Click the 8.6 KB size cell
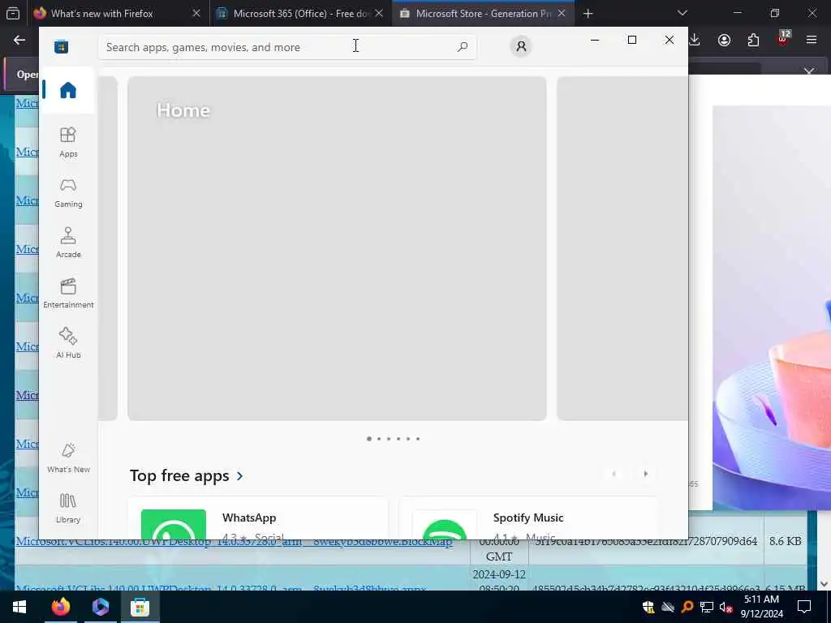The height and width of the screenshot is (623, 831). (x=785, y=541)
